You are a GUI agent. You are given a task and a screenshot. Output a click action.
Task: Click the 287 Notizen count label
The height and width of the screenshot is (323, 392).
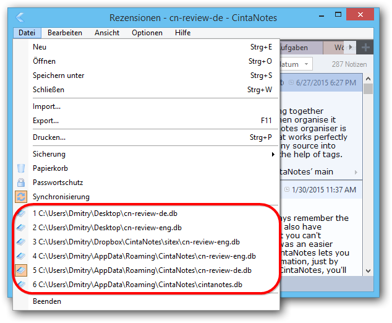pos(349,64)
